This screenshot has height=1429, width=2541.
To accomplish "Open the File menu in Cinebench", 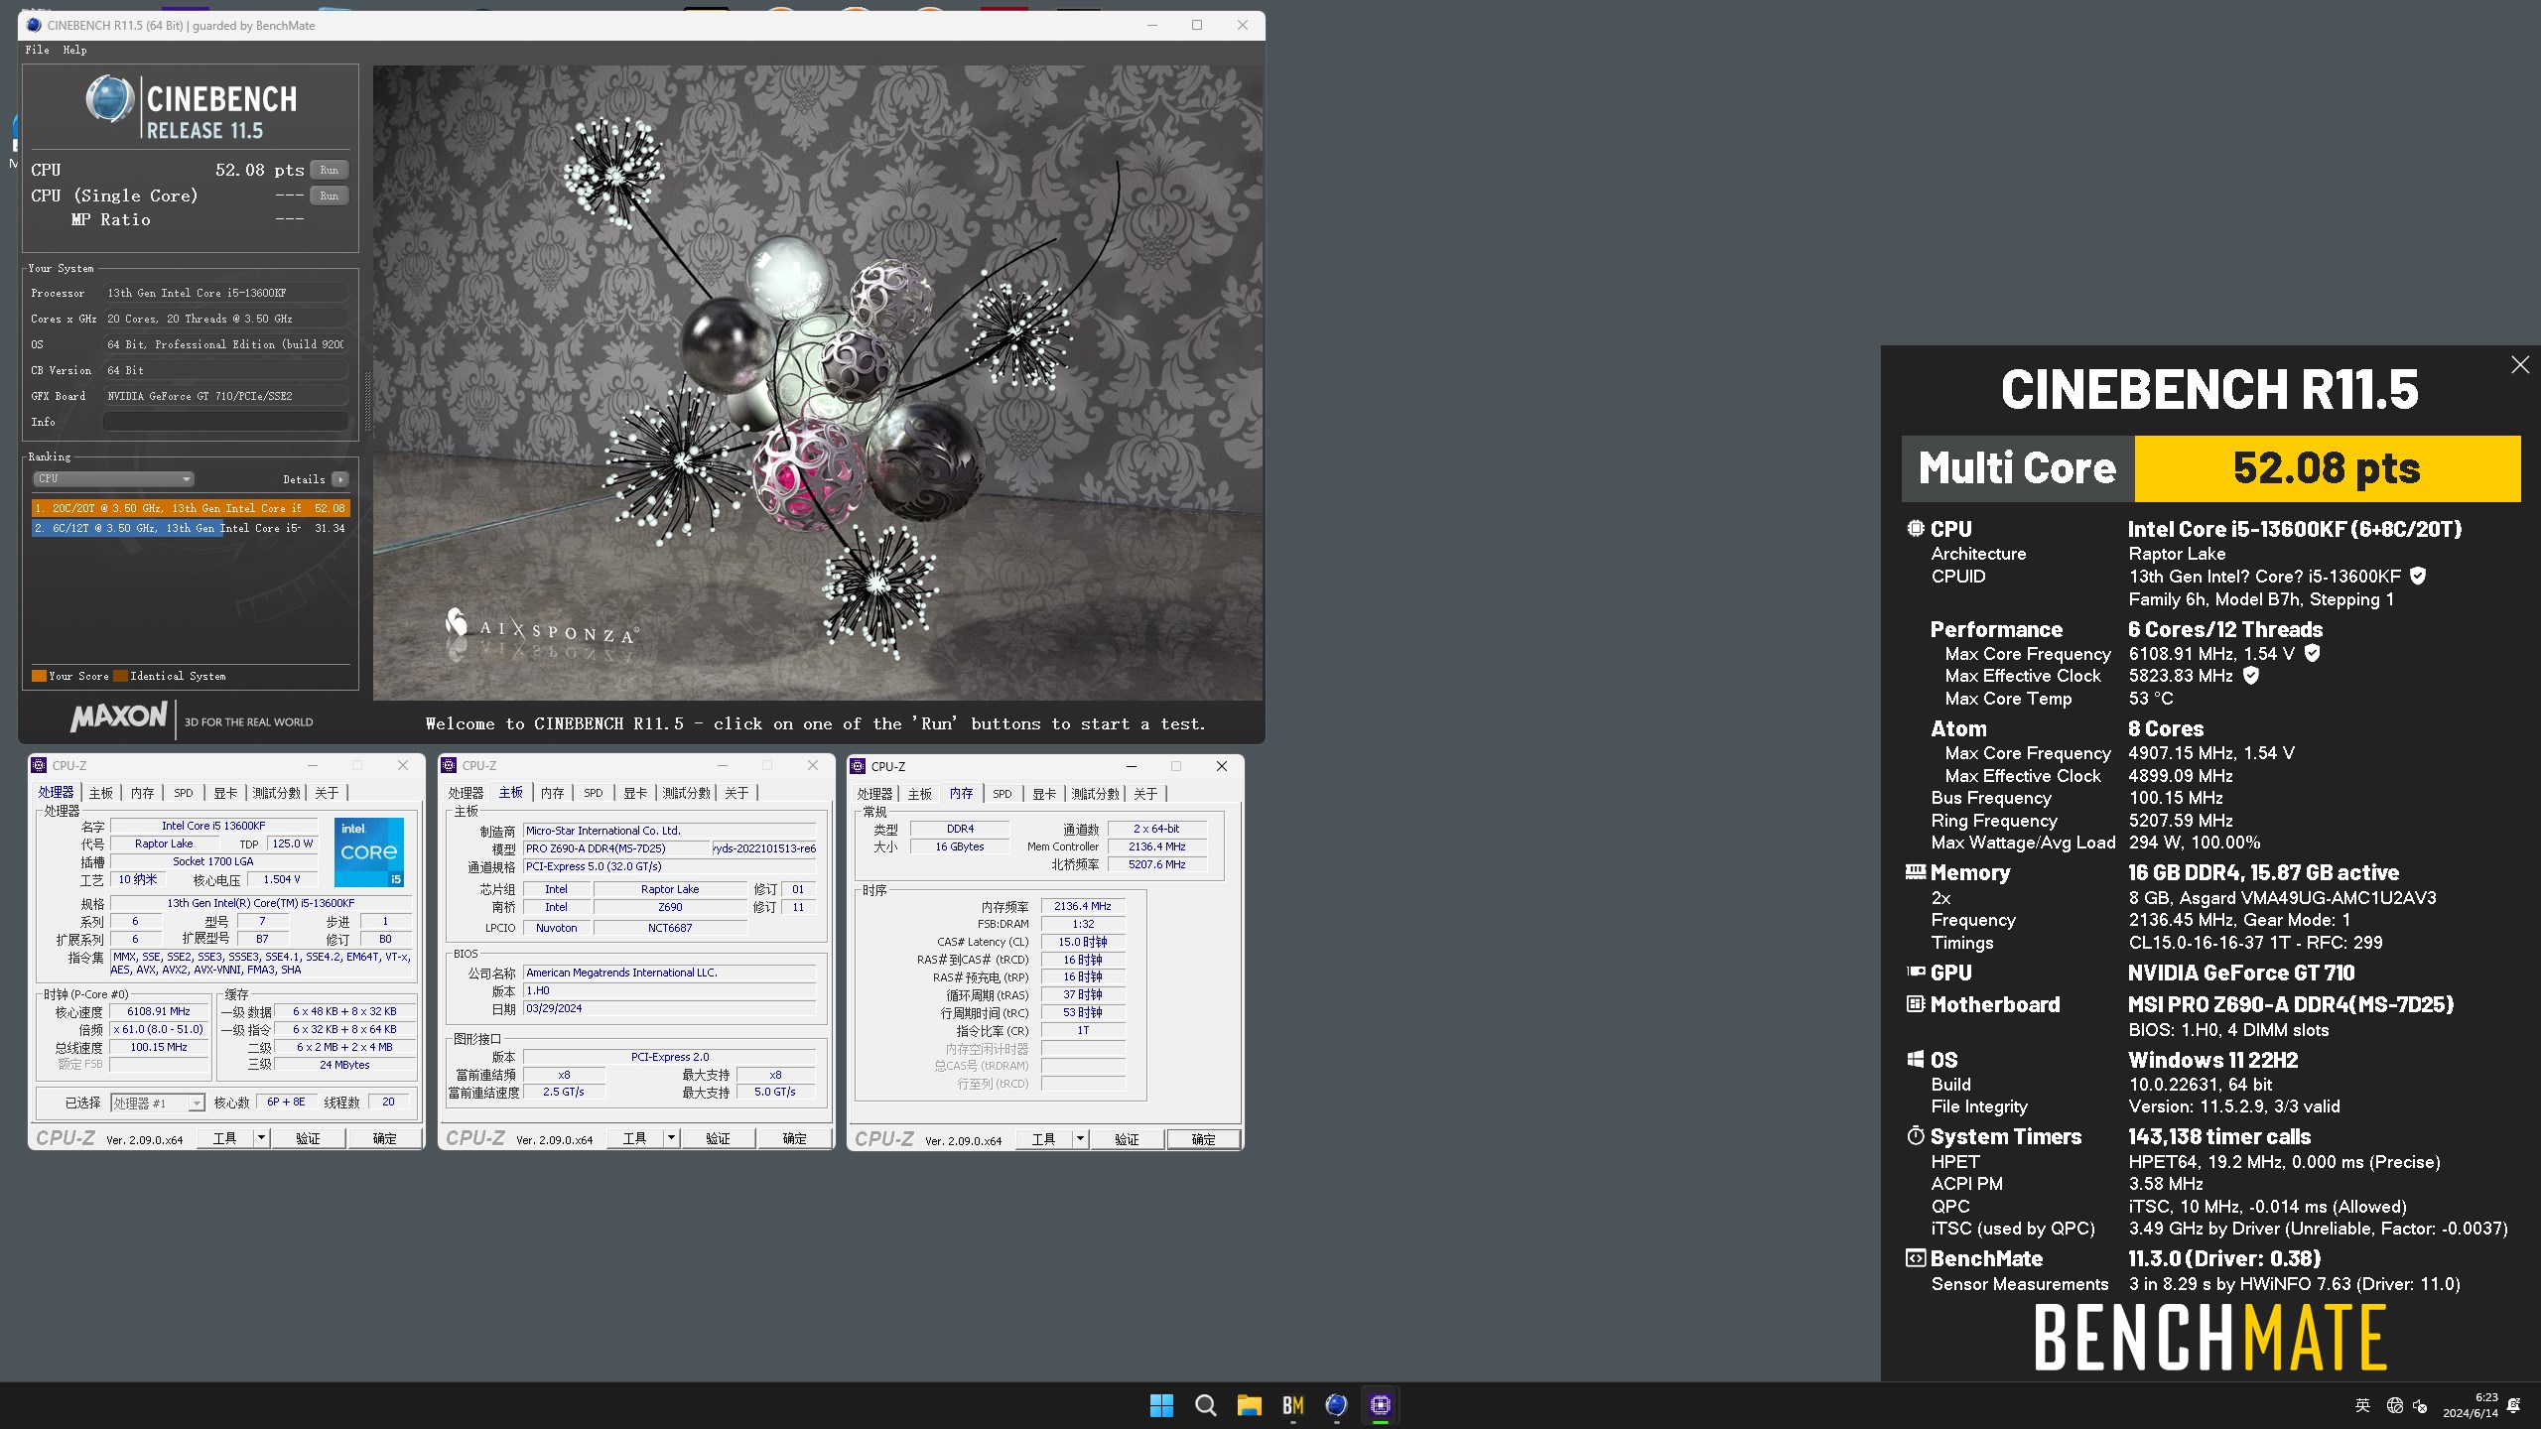I will click(x=37, y=50).
